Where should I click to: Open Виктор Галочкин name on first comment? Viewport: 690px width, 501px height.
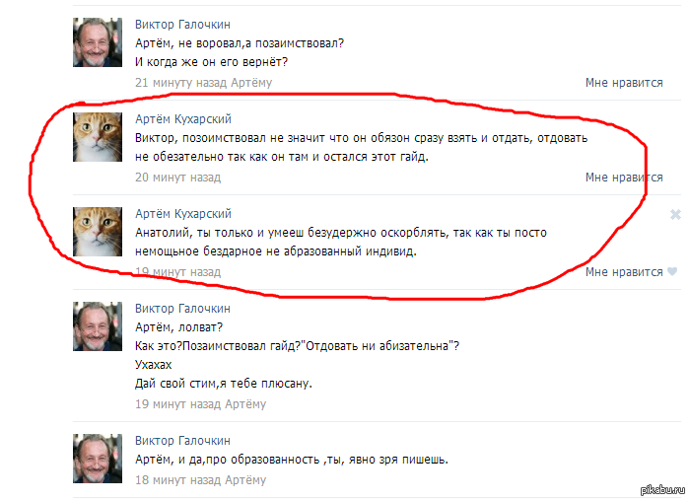pos(182,25)
